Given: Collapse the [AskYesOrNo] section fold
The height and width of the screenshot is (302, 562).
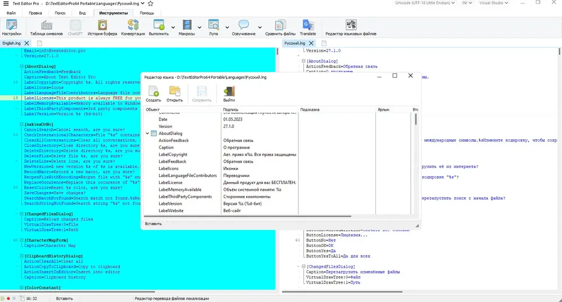Looking at the screenshot, I should tap(21, 124).
